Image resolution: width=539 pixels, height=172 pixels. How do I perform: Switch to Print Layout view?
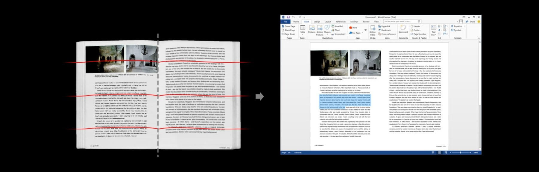[439, 153]
